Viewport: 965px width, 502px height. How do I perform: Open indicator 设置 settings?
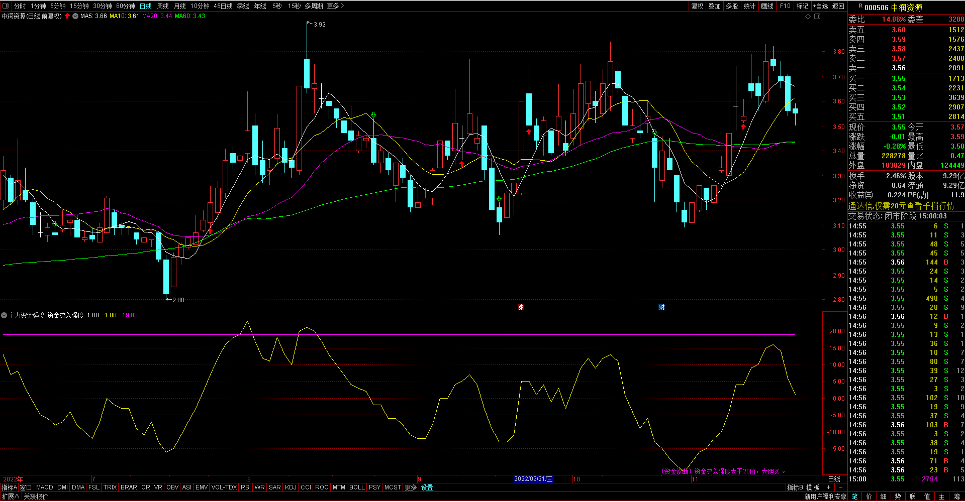pos(427,487)
